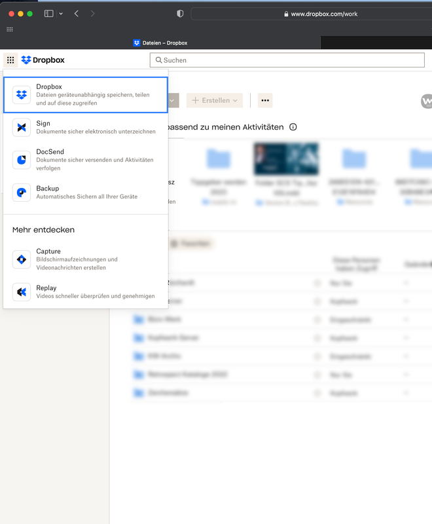Open the Capture app icon

[x=22, y=259]
